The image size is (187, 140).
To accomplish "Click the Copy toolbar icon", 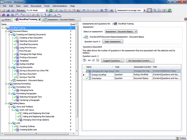I will point(61,10).
